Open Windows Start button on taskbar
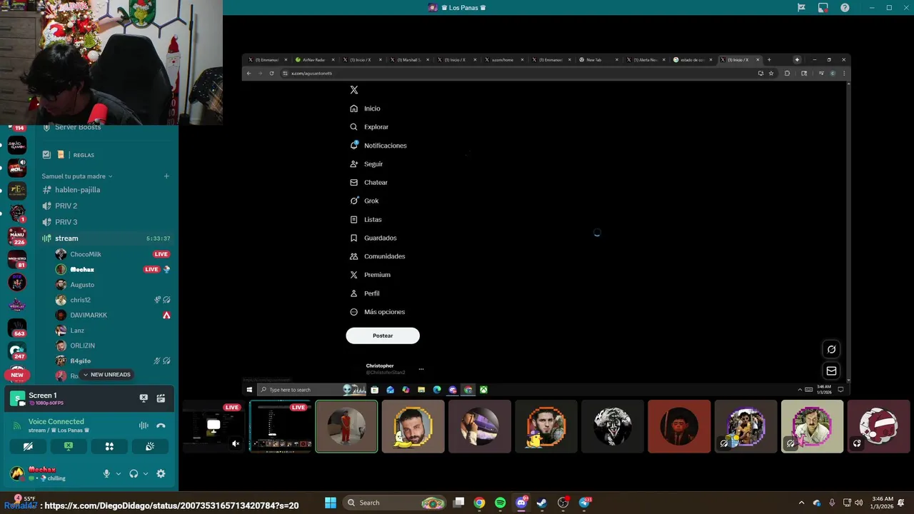Screen dimensions: 914x514 [331, 503]
